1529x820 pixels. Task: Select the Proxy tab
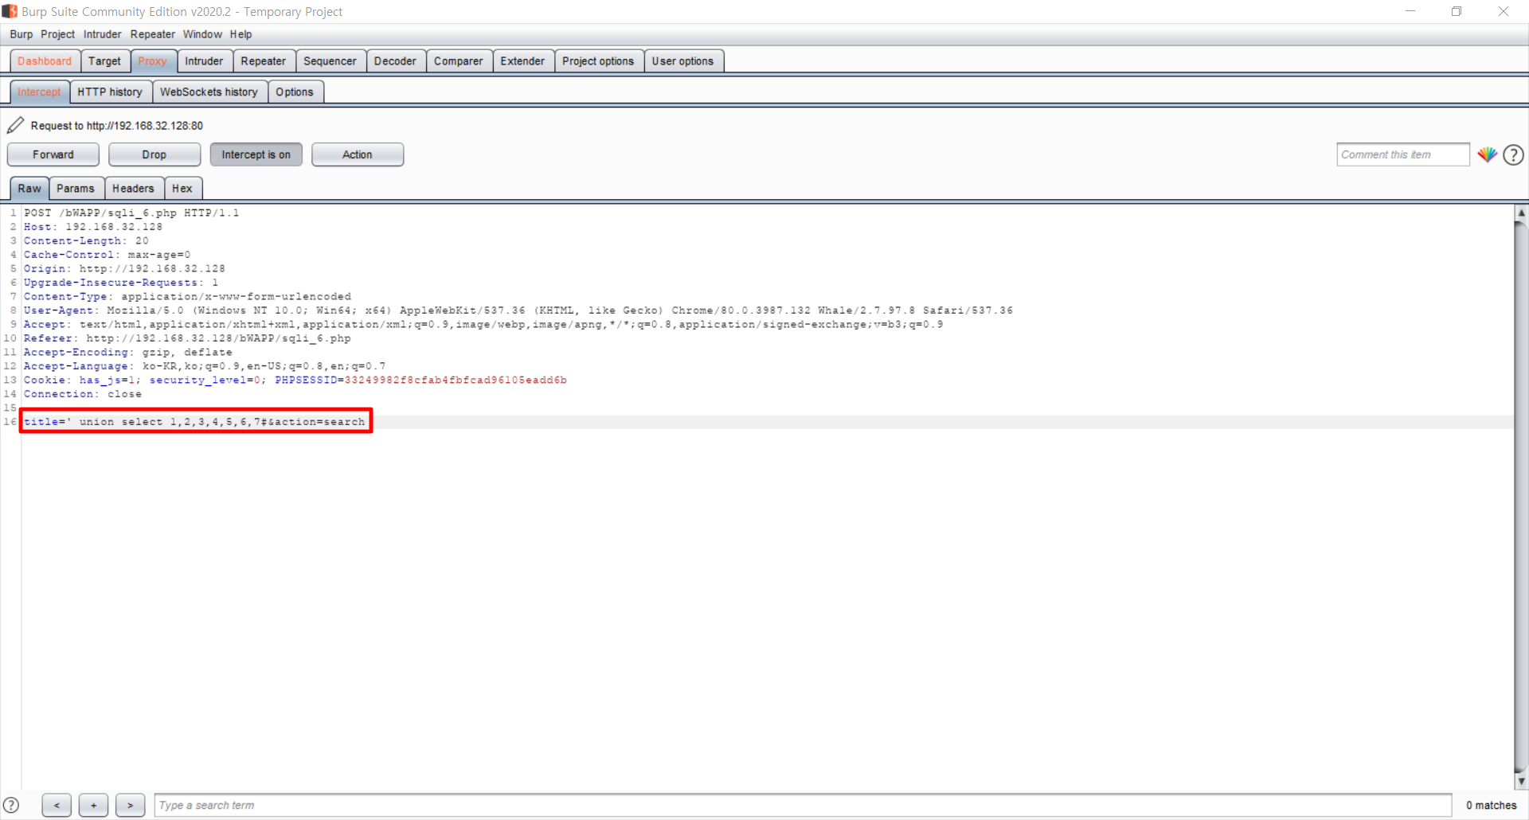152,61
